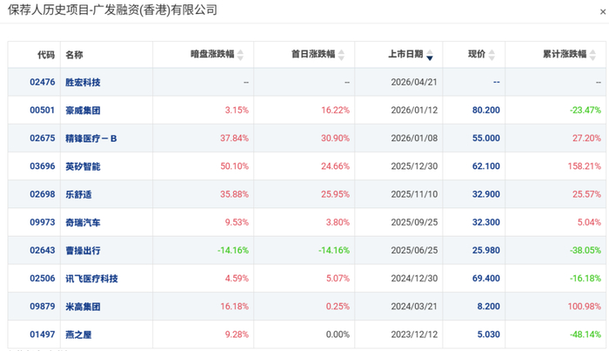Open 英矽智能 stock page
The height and width of the screenshot is (351, 609).
click(x=83, y=166)
